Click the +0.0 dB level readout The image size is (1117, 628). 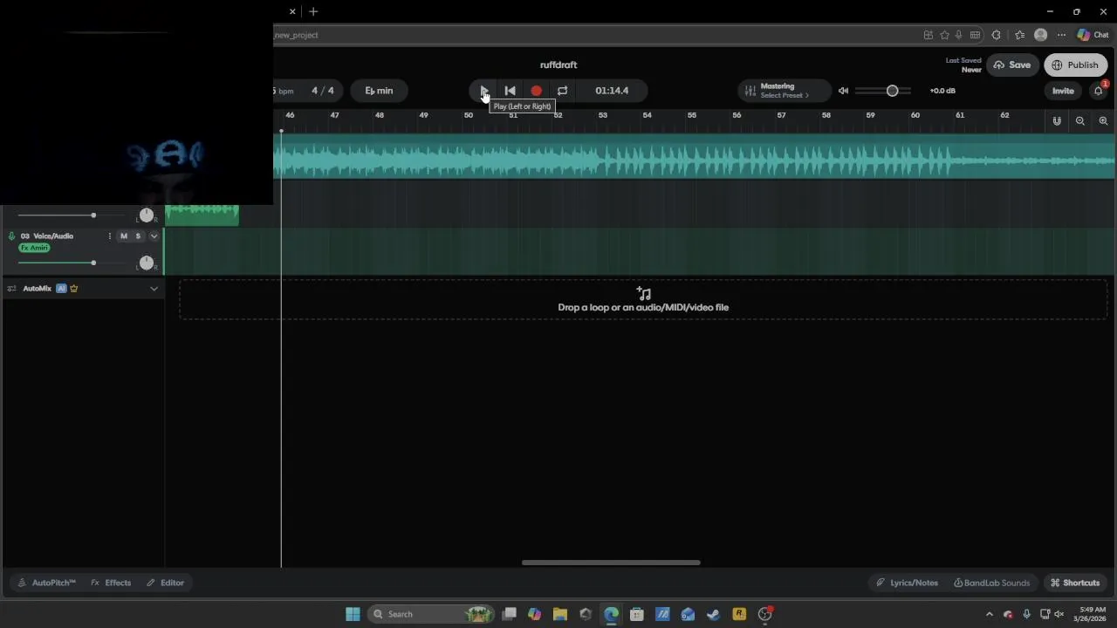pyautogui.click(x=942, y=91)
